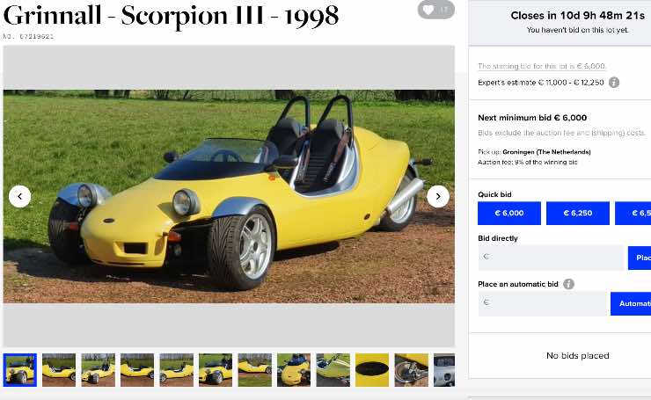Viewport: 651px width, 400px height.
Task: Click the automatic bid amount field
Action: pos(542,303)
